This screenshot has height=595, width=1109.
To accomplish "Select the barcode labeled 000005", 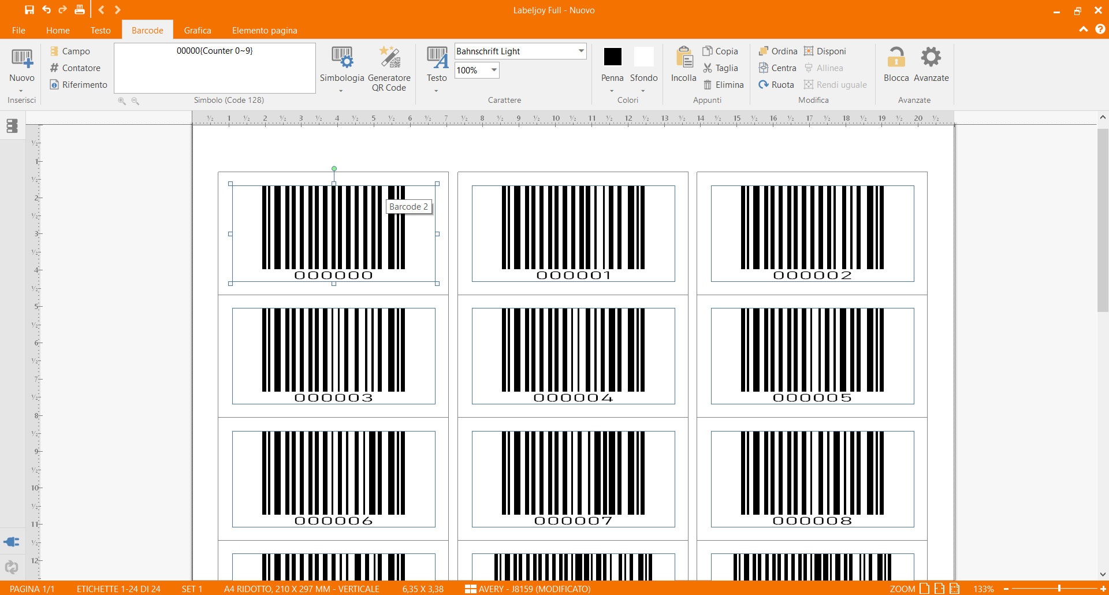I will point(812,356).
